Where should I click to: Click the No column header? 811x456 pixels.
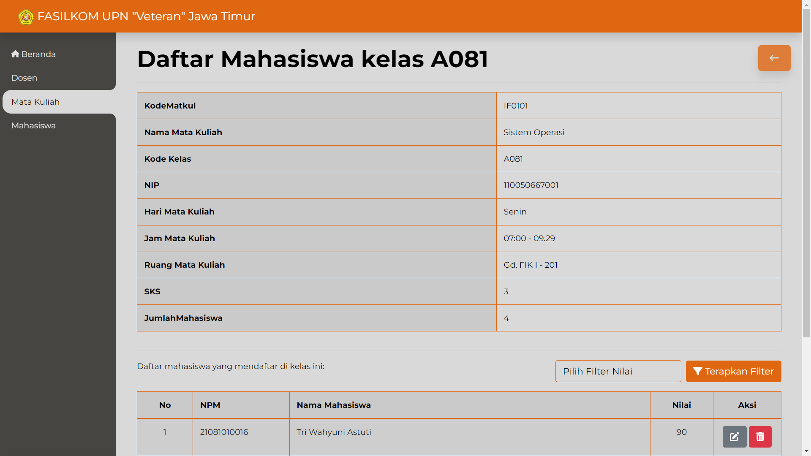(165, 405)
